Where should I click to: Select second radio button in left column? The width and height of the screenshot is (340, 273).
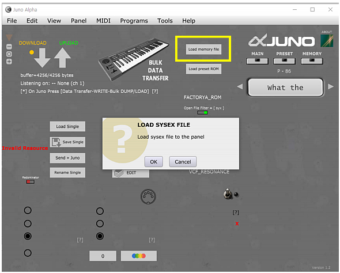point(28,223)
